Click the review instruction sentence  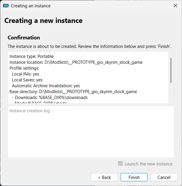(x=90, y=46)
